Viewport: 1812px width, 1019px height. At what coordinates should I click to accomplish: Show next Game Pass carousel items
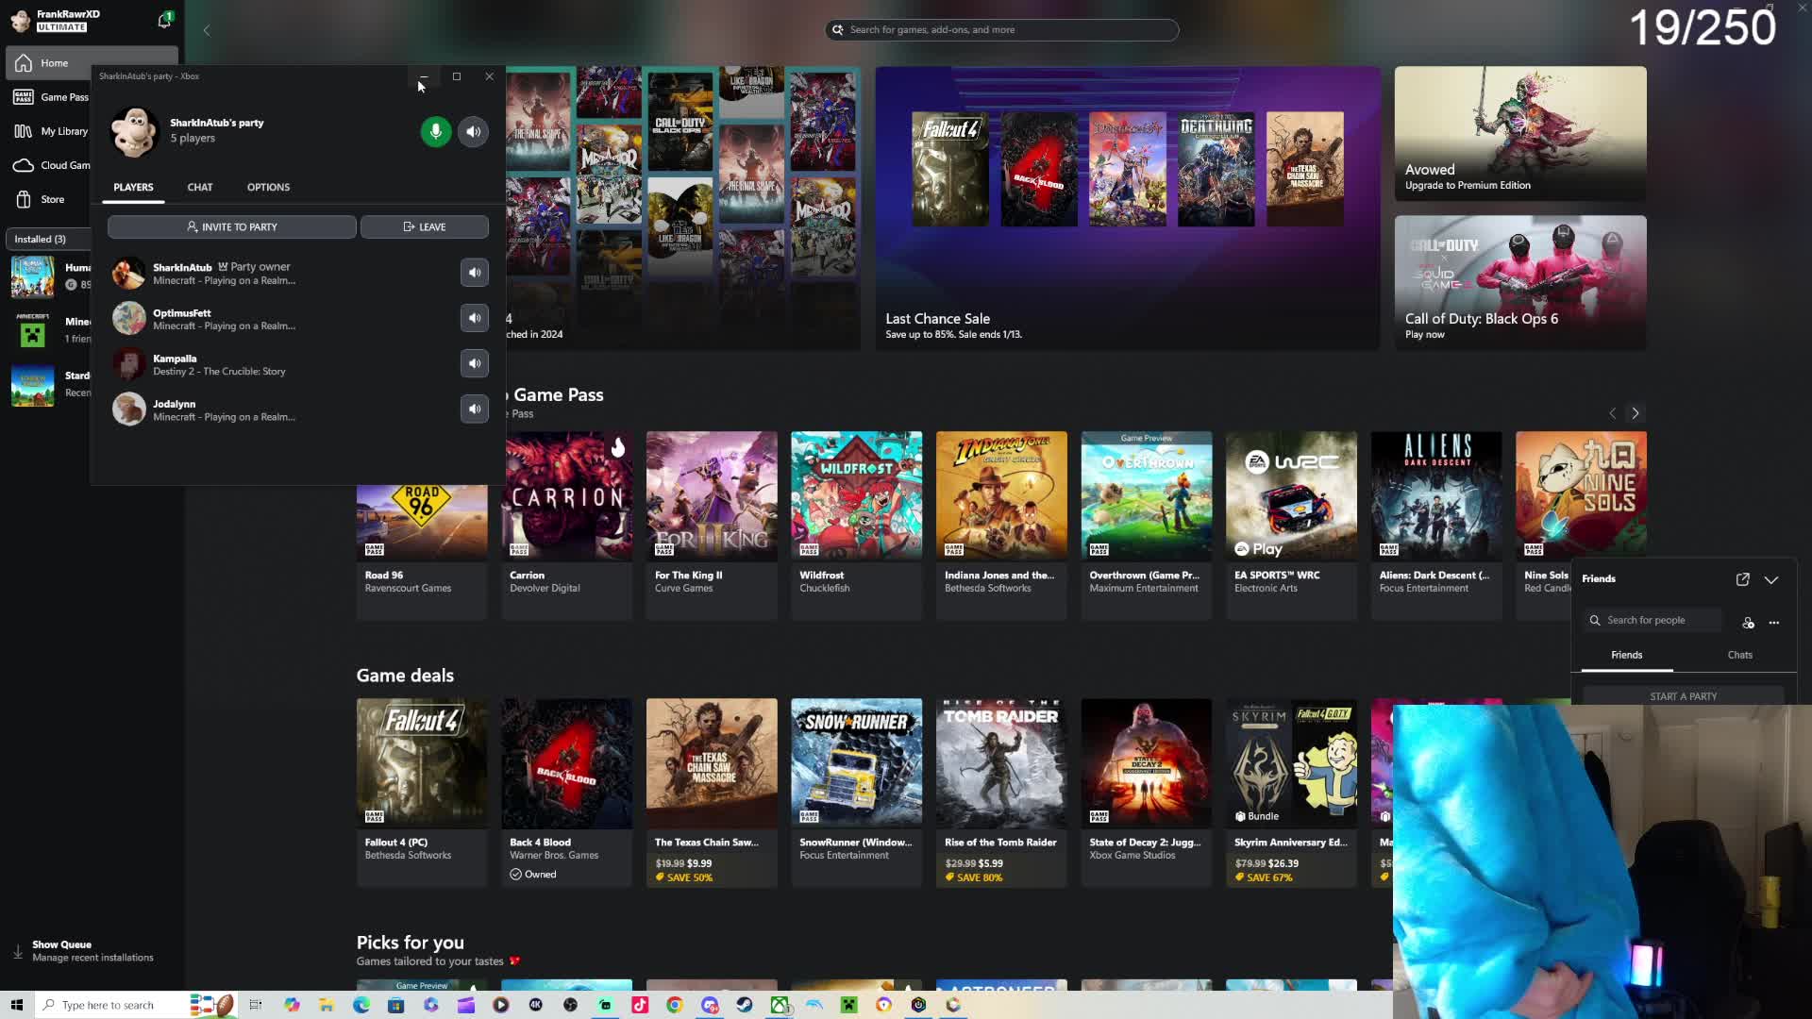pos(1636,413)
